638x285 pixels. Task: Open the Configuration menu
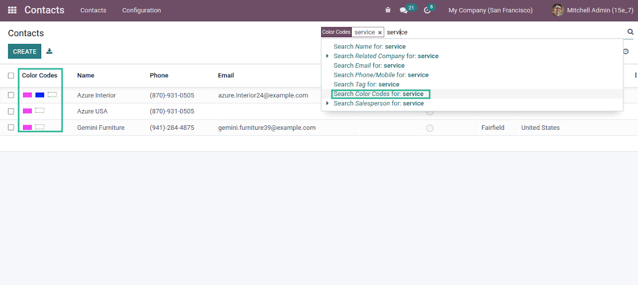(141, 10)
